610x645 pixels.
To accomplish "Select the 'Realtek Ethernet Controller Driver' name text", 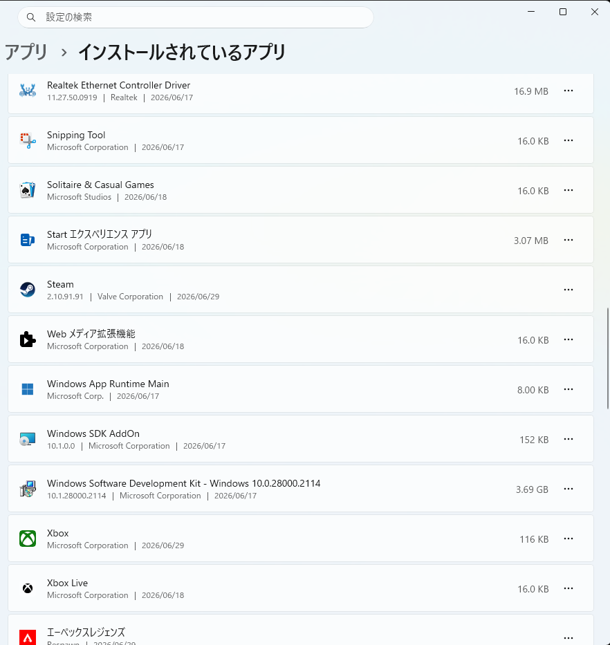I will [x=118, y=85].
